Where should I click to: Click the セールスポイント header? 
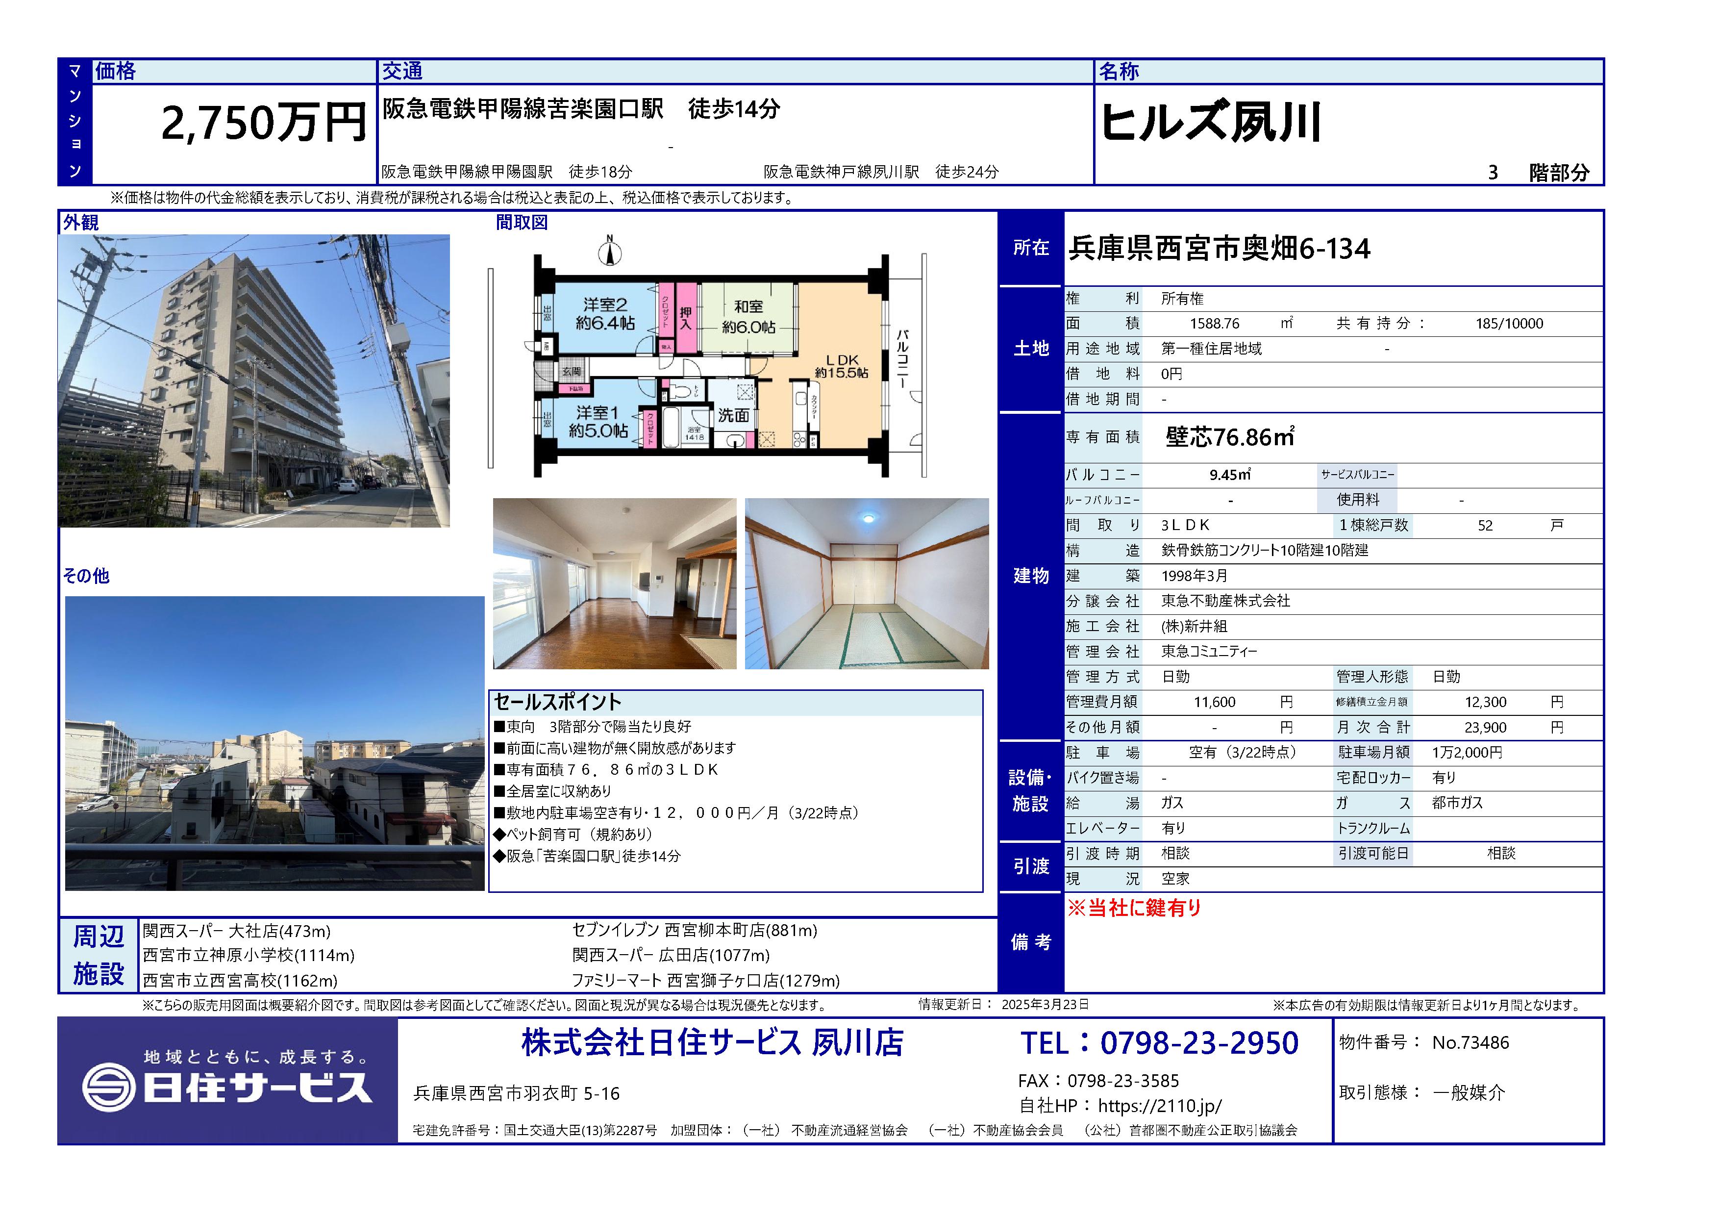558,702
